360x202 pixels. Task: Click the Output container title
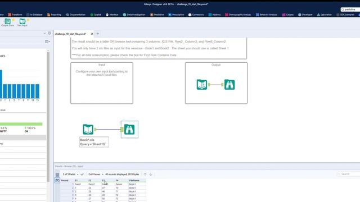click(x=216, y=65)
